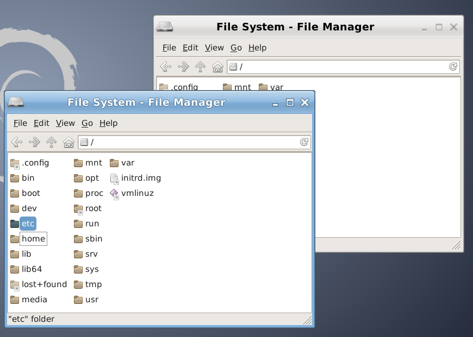
Task: Select the lib64 folder icon
Action: 15,269
